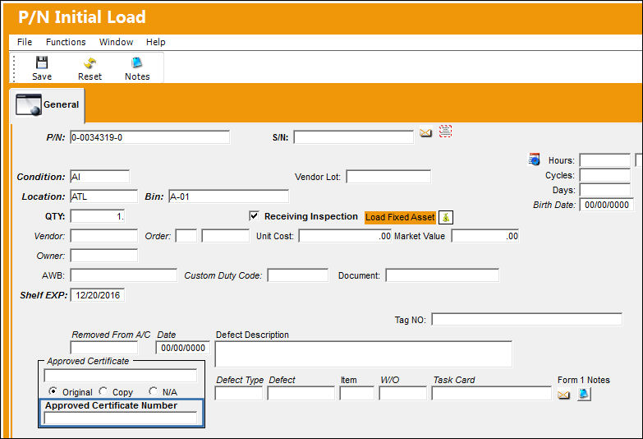Select the Original radio button

(x=53, y=391)
